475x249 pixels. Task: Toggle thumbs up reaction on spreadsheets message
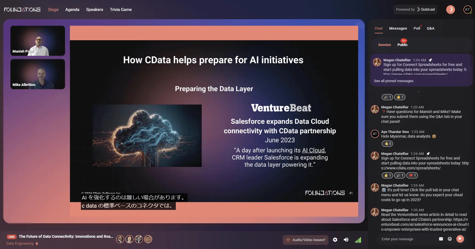pyautogui.click(x=387, y=175)
